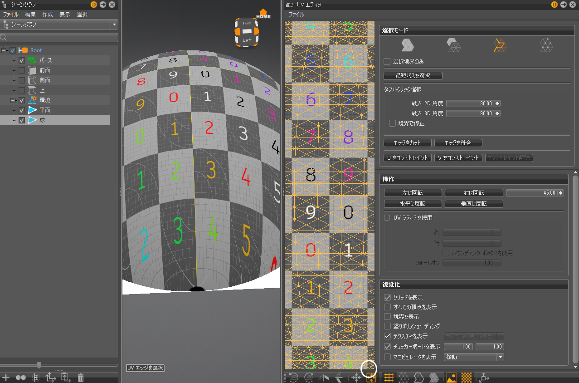Disable the グリッドを表示 checkbox
The height and width of the screenshot is (383, 579).
tap(387, 297)
